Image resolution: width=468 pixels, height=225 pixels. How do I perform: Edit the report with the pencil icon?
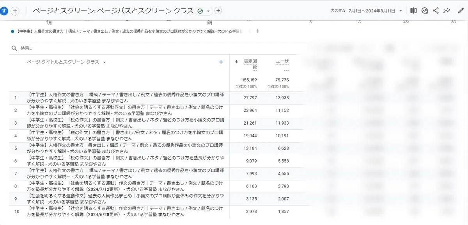pyautogui.click(x=461, y=11)
